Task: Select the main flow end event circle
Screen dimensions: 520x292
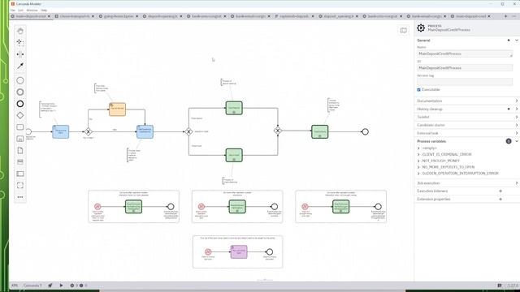Action: pos(365,131)
